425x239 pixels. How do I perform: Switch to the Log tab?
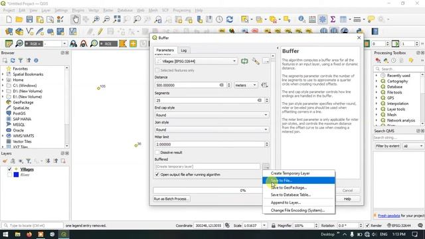click(184, 50)
